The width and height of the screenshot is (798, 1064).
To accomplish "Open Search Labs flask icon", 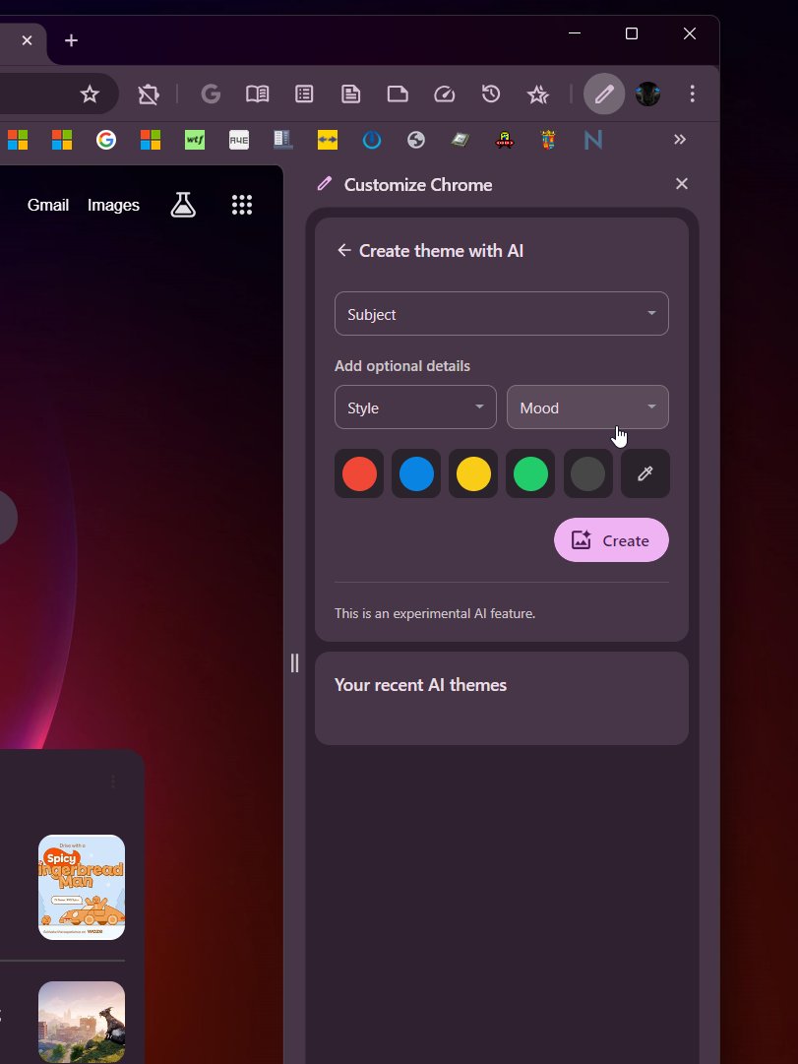I will pyautogui.click(x=183, y=205).
